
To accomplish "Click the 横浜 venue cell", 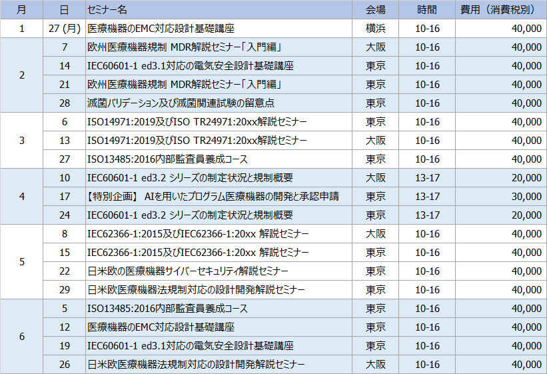I will point(376,29).
